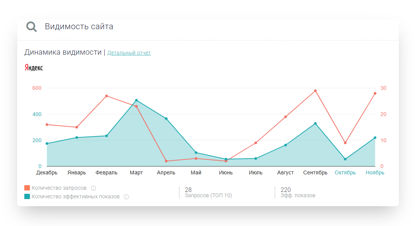416x226 pixels.
Task: Click the Эфф. показов value 220
Action: 286,190
